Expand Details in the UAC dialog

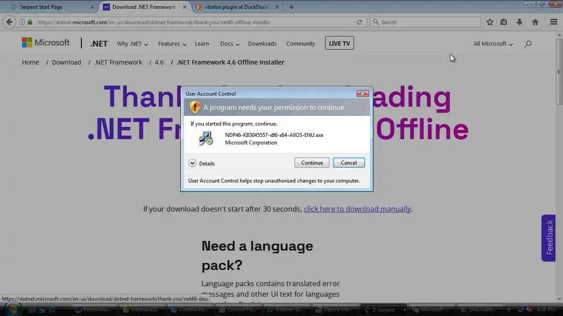201,163
